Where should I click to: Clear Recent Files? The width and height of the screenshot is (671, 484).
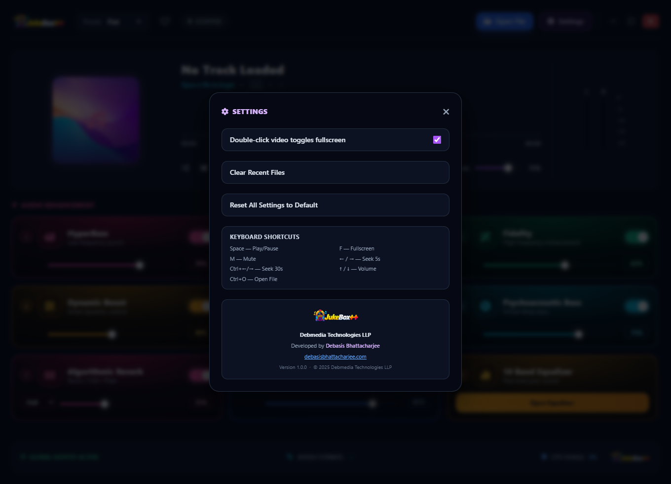pos(335,172)
